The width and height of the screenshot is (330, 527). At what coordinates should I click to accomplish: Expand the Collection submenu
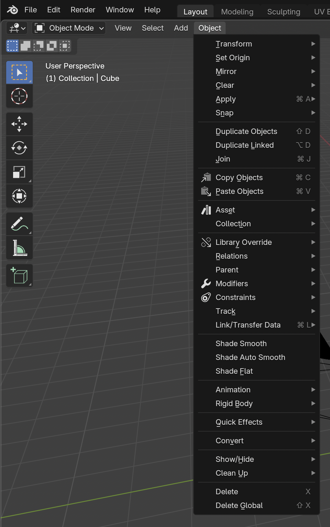coord(257,224)
